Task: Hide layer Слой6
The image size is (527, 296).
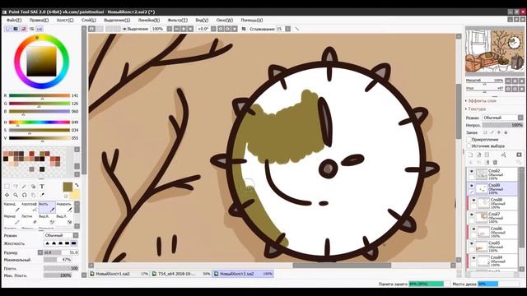Action: (473, 229)
